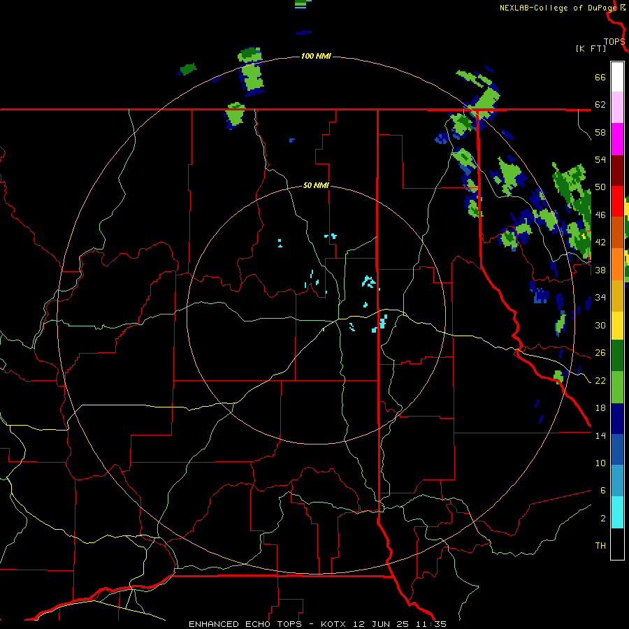Pick the bright orange legend color band
This screenshot has width=629, height=629.
point(617,264)
